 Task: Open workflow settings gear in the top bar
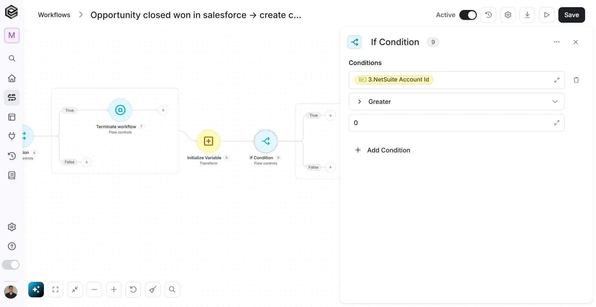(508, 15)
